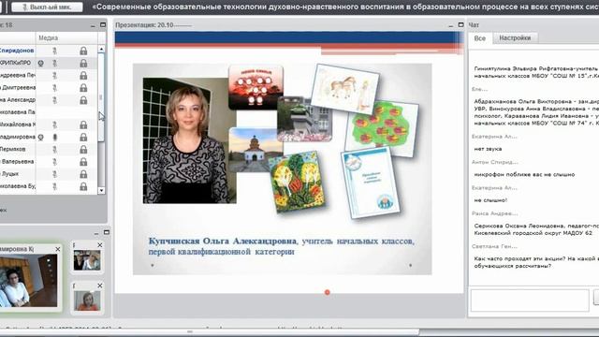Screen dimensions: 599x337
Task: Click chat message 'нет звука'
Action: click(488, 149)
